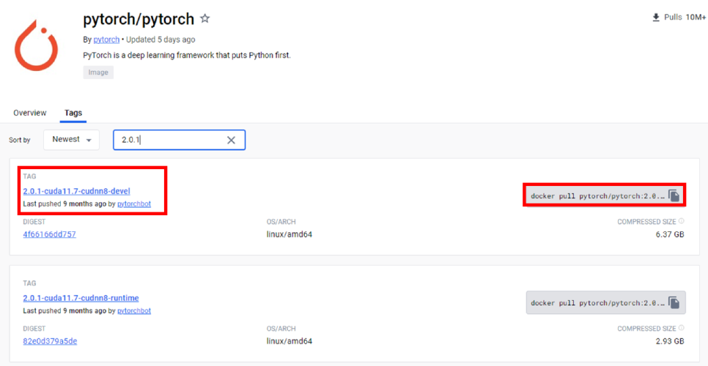The image size is (708, 366).
Task: Click the docker pull text of devel tag
Action: [597, 196]
